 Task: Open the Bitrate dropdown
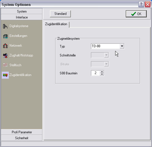coord(100,64)
